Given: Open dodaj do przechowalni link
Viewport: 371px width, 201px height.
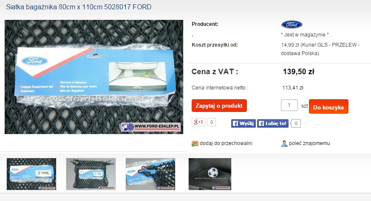Looking at the screenshot, I should pos(226,143).
